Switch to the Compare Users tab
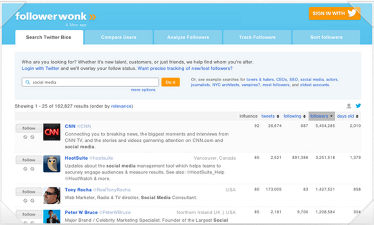 coord(119,37)
